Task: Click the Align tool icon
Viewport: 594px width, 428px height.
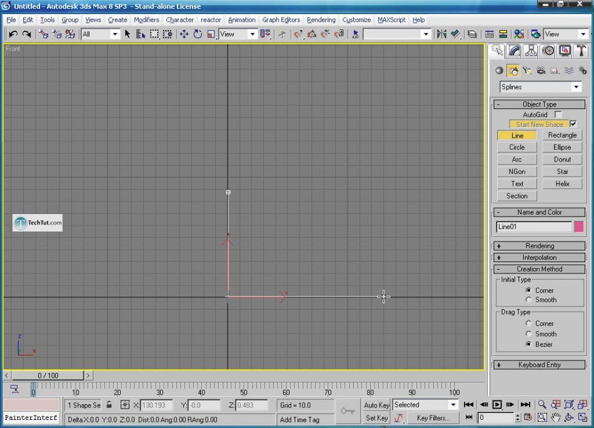Action: (455, 34)
